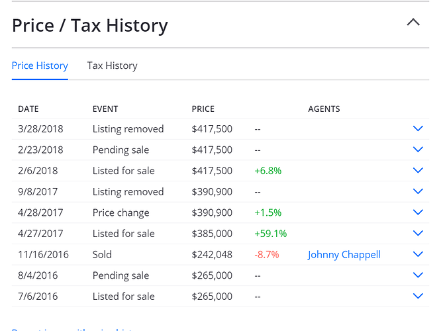Click the $417,500 price on 2/23/2018 row
445x331 pixels.
212,150
